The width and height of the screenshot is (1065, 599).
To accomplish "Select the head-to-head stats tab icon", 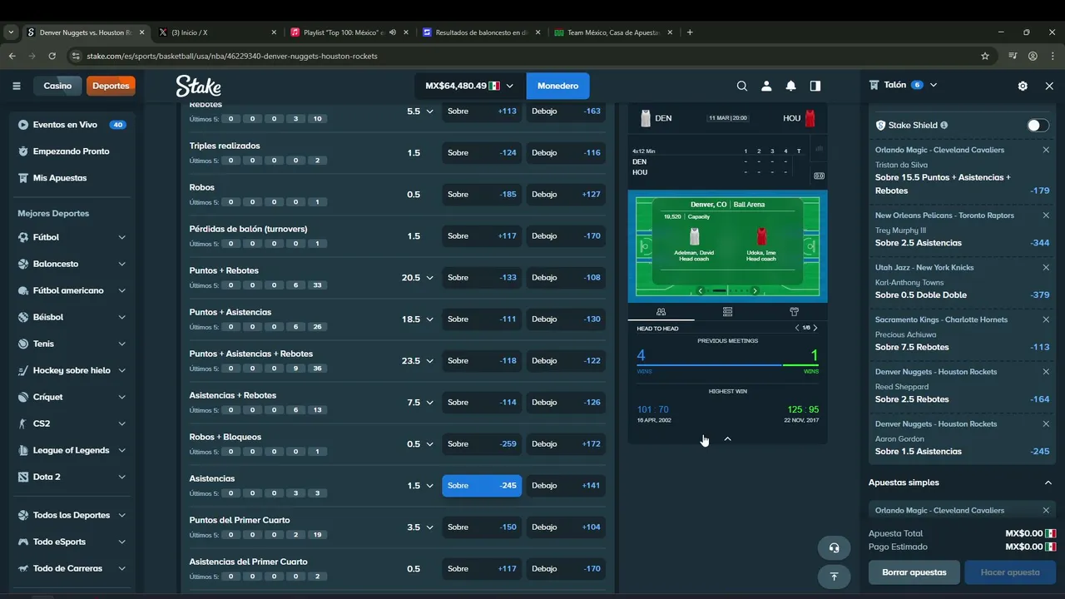I will pos(661,312).
